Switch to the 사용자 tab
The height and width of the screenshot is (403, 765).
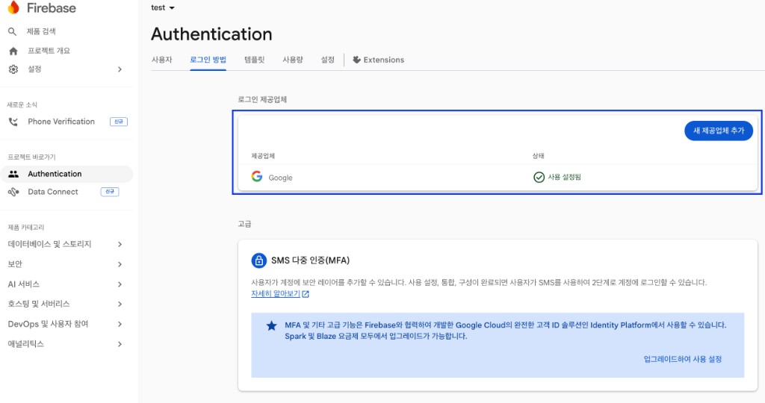tap(161, 60)
